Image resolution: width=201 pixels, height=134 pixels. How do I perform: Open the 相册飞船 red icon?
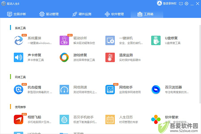(18, 119)
